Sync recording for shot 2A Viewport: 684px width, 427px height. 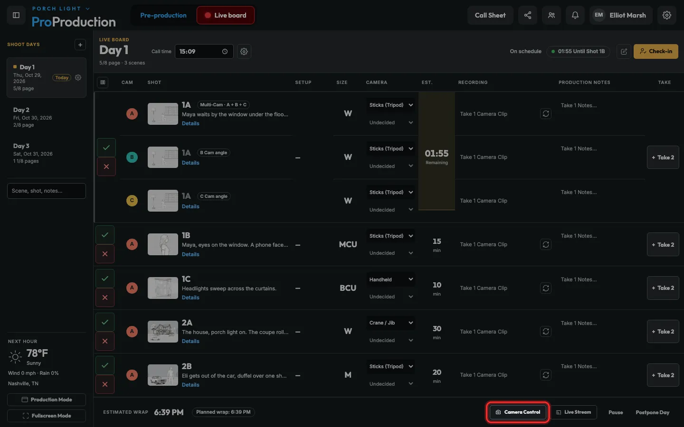point(546,332)
